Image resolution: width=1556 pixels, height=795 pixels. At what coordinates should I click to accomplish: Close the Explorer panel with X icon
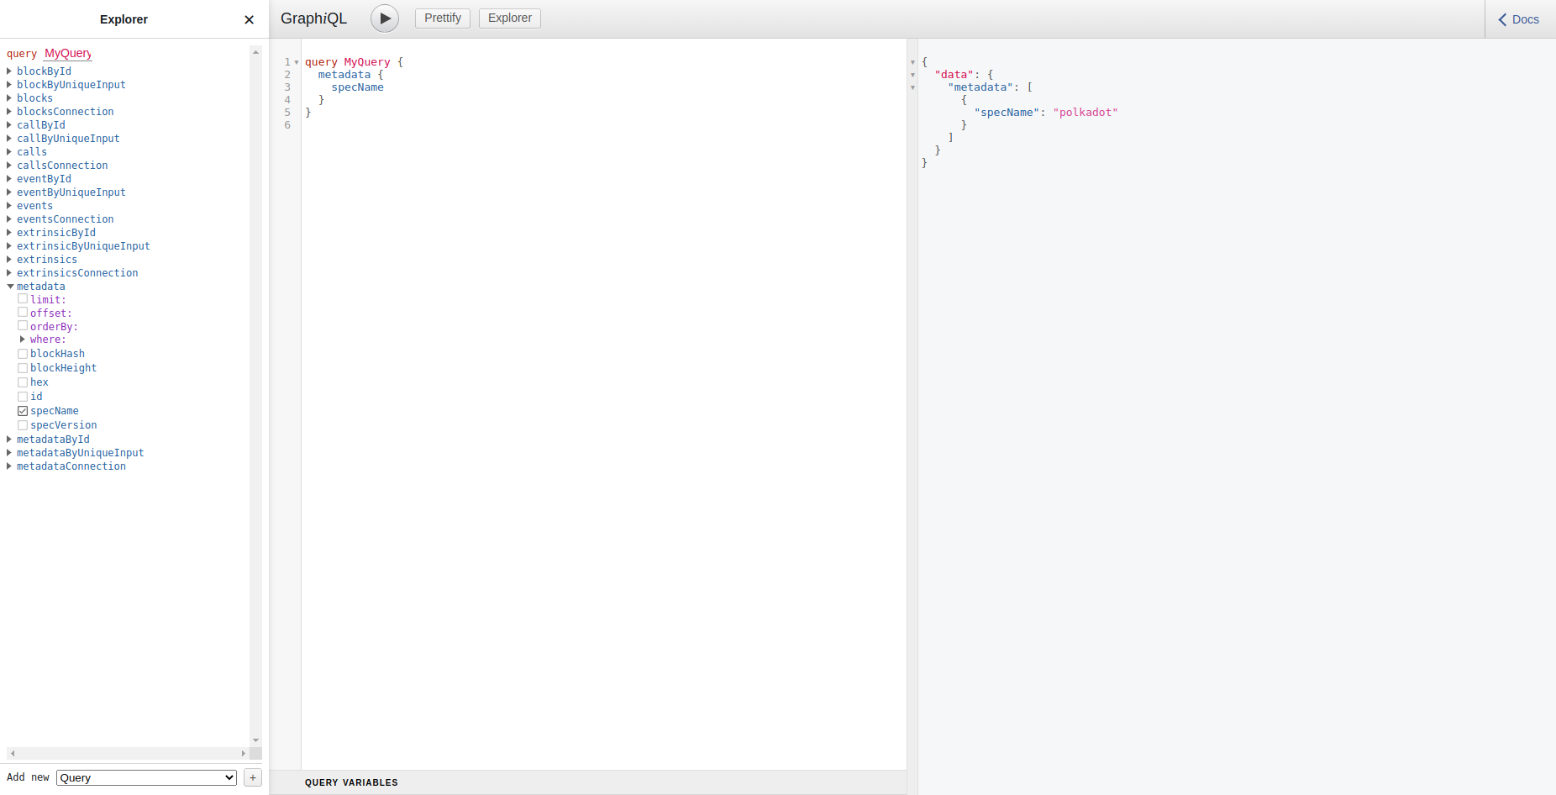pos(249,19)
